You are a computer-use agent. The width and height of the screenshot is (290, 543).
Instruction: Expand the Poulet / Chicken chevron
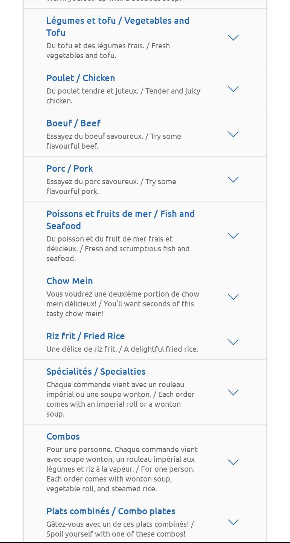tap(234, 89)
